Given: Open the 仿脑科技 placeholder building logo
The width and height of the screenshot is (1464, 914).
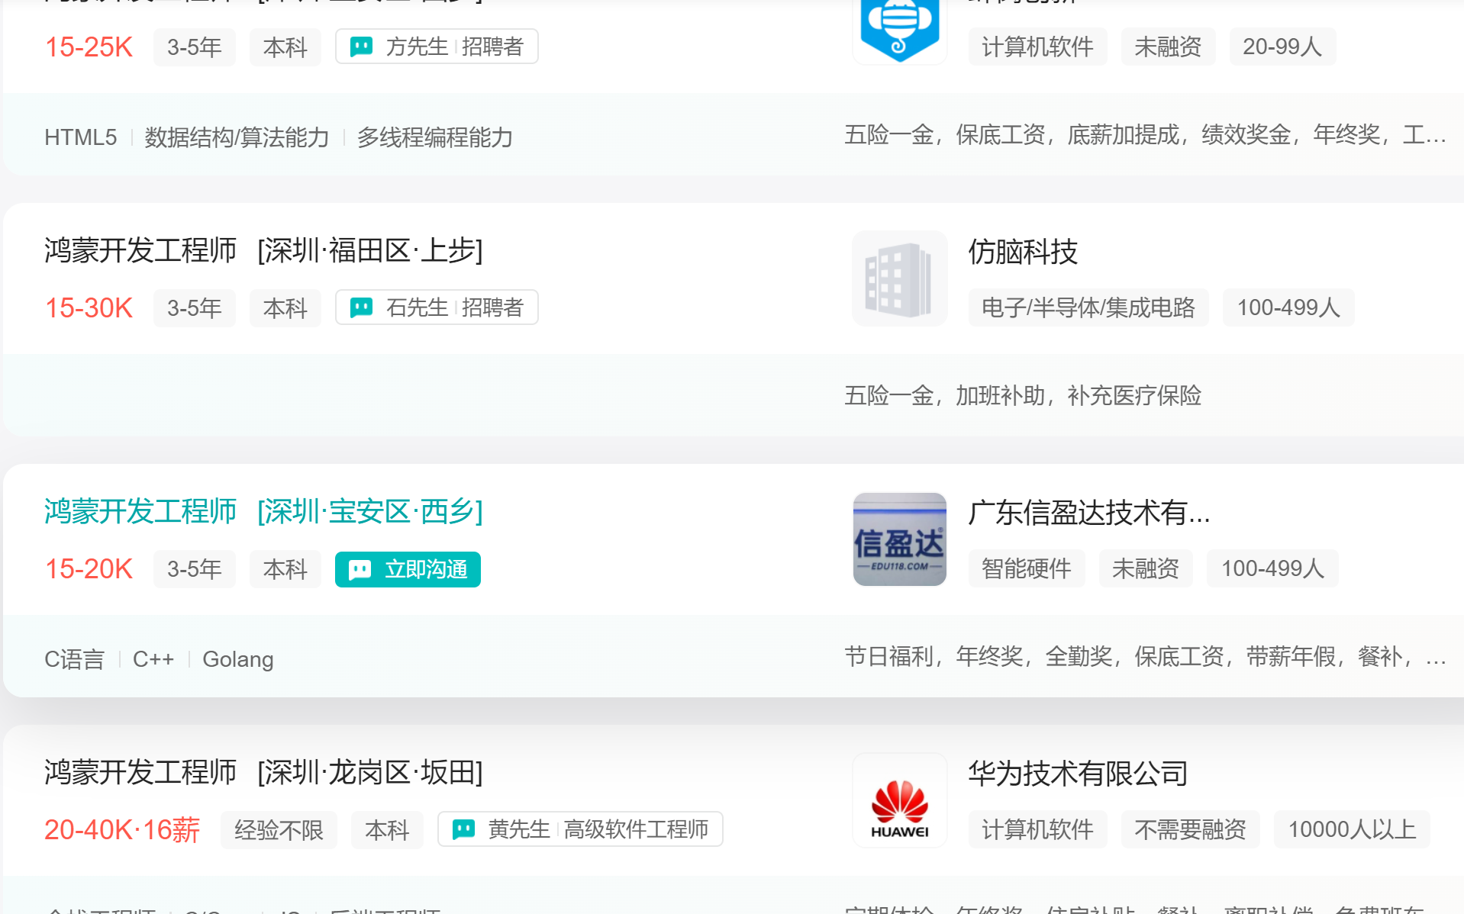Looking at the screenshot, I should 900,278.
